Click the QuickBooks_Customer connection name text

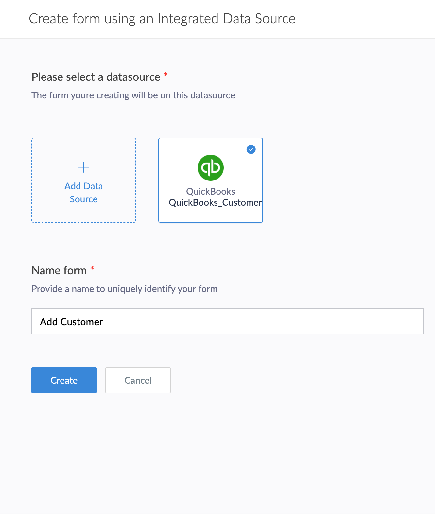click(x=215, y=203)
